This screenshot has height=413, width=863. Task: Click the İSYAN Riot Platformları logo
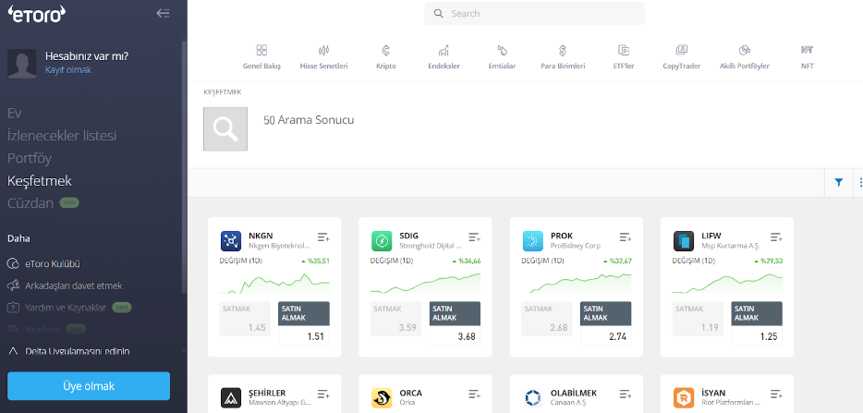click(x=684, y=397)
